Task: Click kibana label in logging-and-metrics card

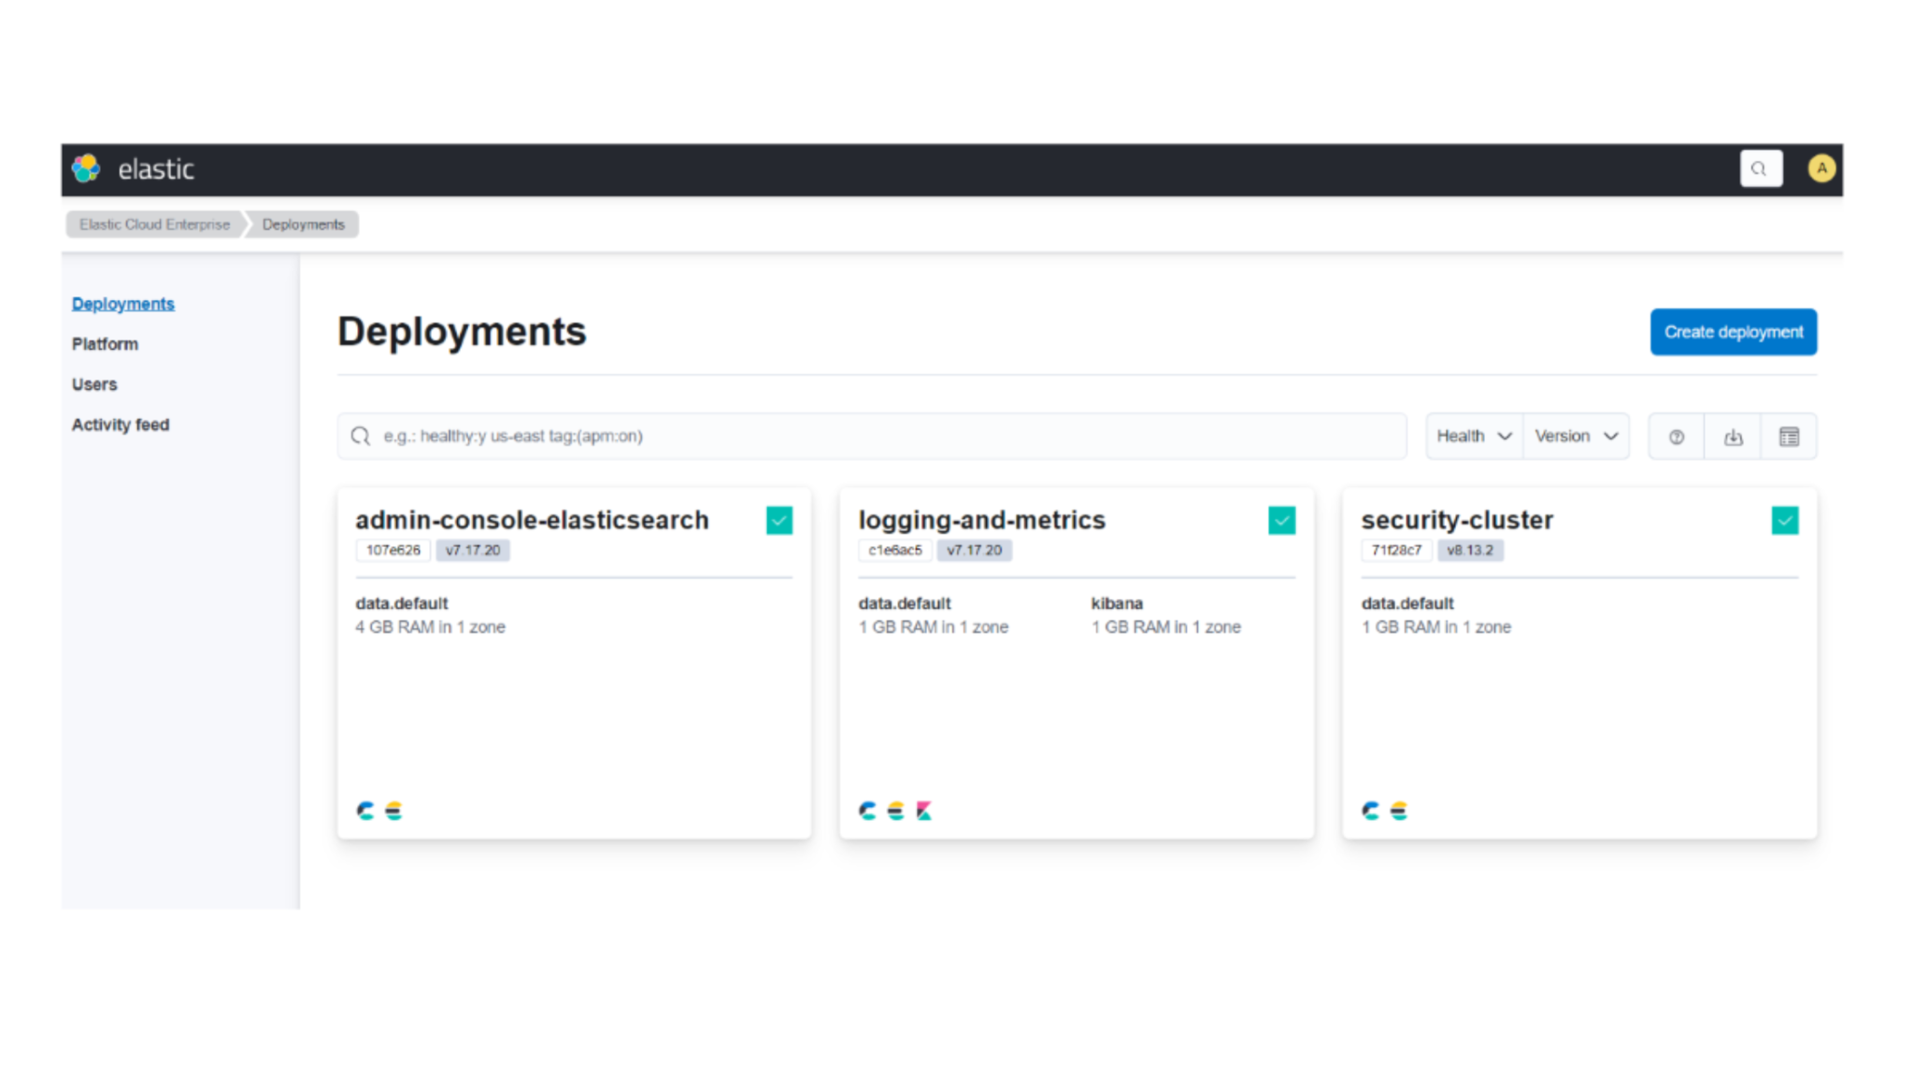Action: point(1117,603)
